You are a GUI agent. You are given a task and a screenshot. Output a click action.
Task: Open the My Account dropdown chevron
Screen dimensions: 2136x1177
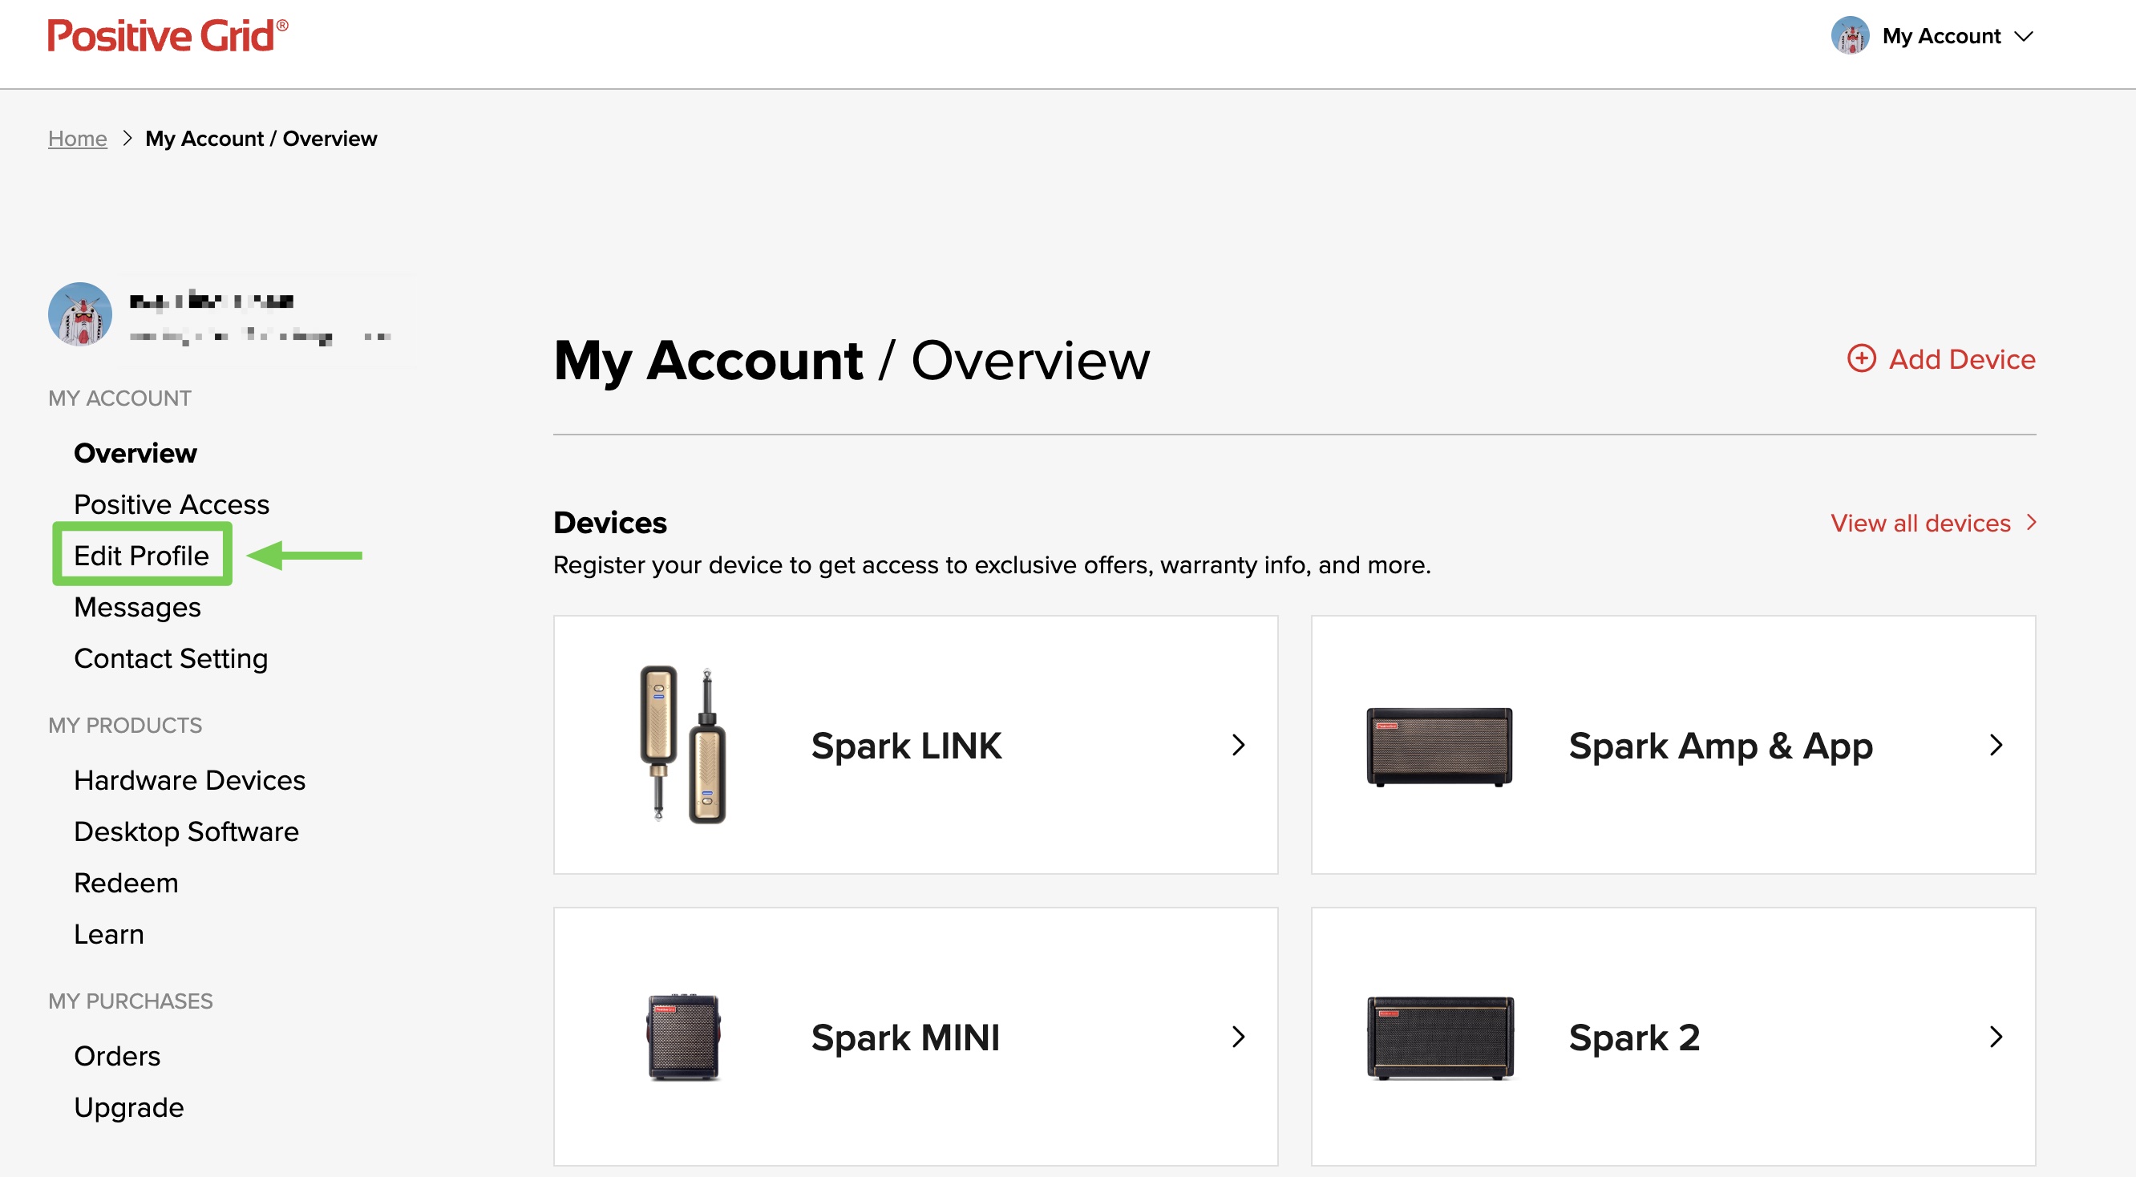click(2024, 36)
